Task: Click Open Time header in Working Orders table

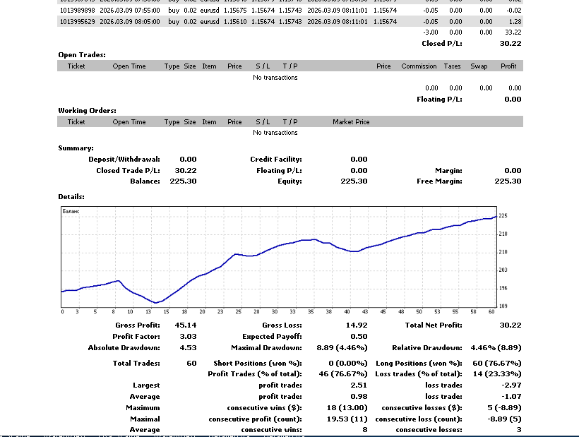Action: point(129,122)
